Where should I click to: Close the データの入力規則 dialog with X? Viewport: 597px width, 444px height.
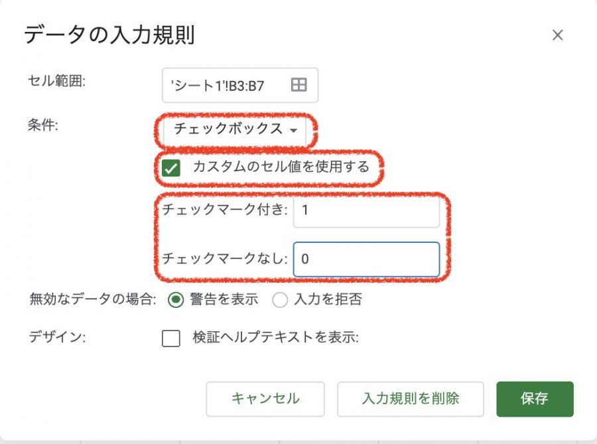click(557, 35)
